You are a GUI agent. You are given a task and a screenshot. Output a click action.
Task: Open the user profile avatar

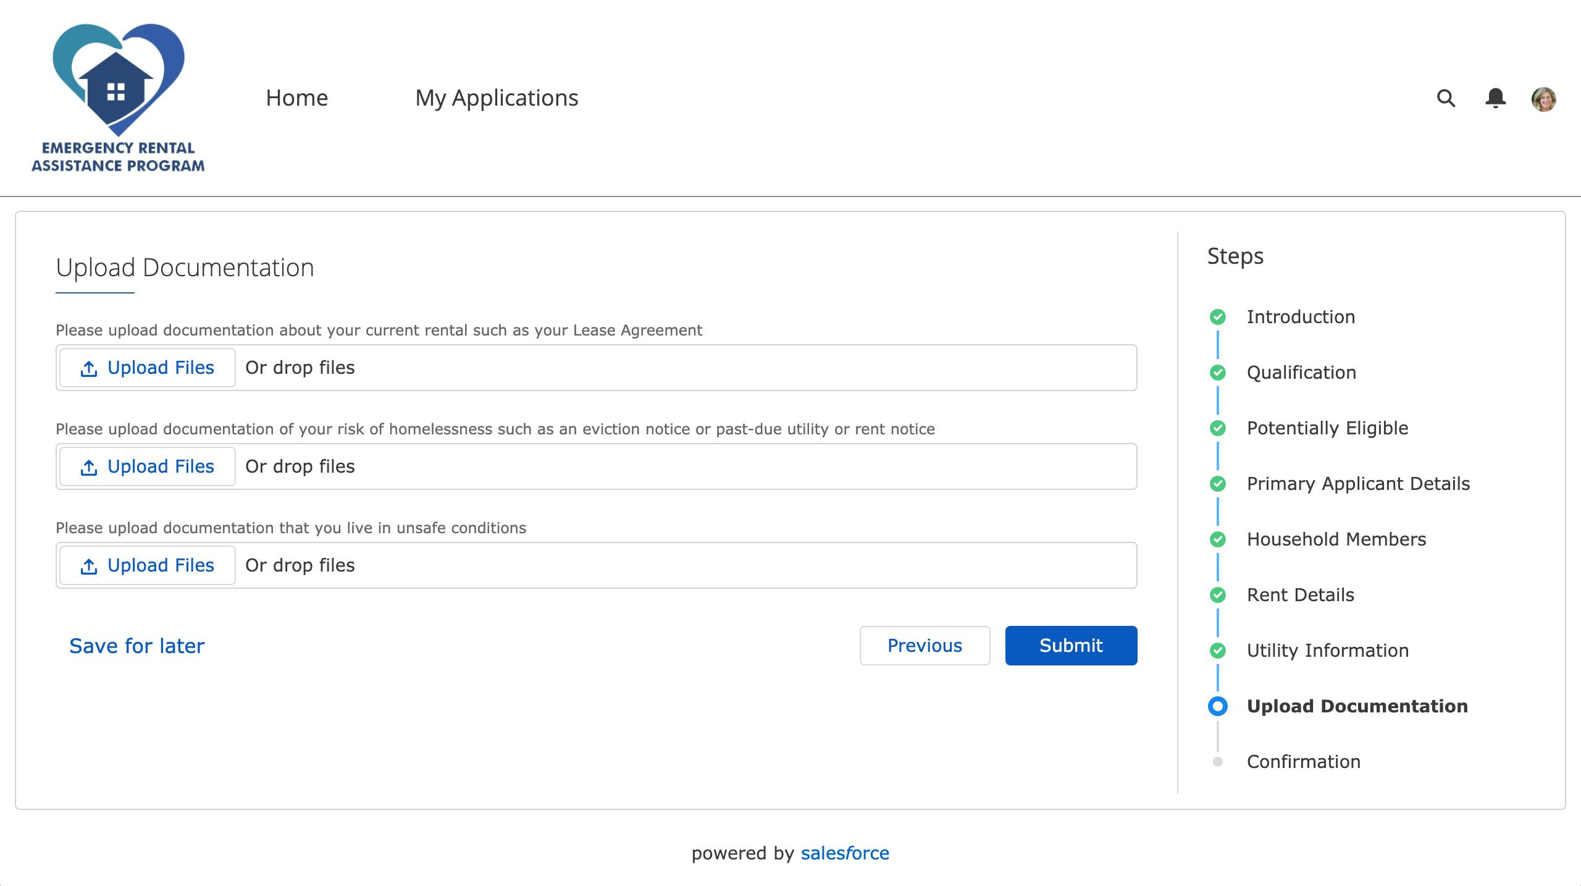click(x=1543, y=99)
